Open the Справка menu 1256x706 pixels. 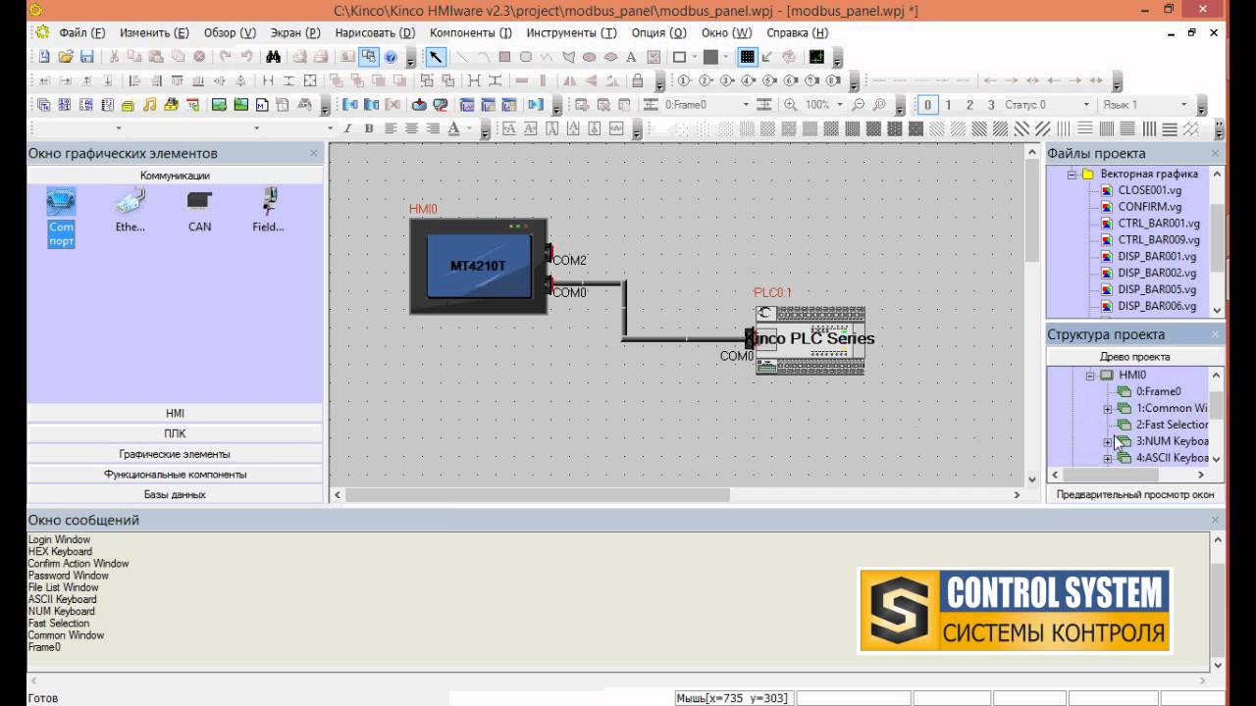[x=797, y=32]
